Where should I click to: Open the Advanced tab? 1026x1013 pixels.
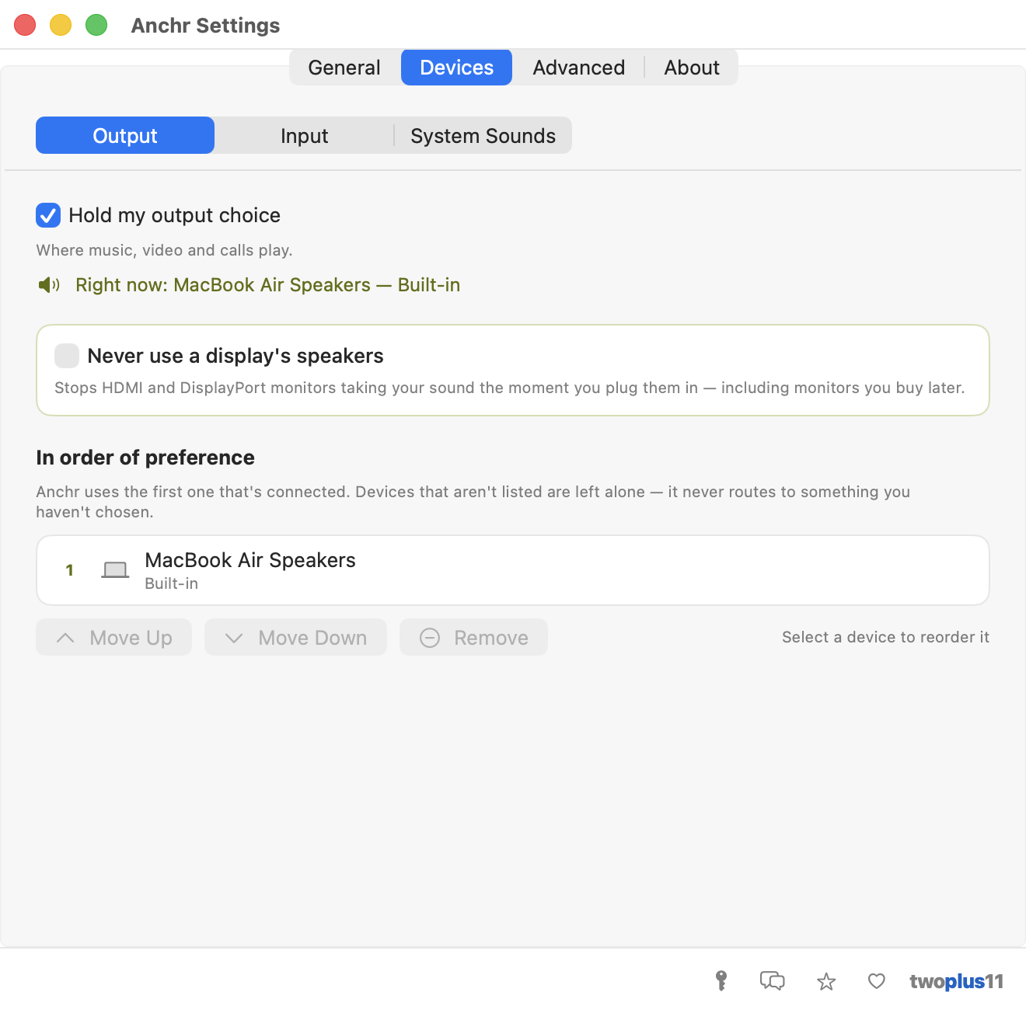pos(578,68)
